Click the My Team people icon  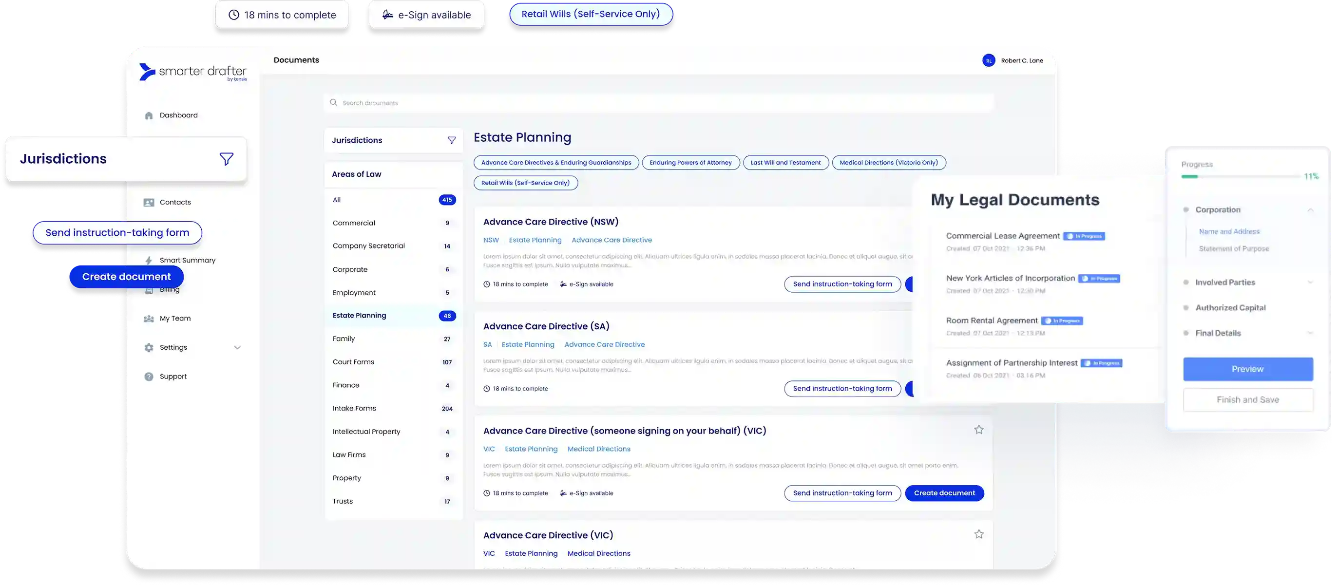(149, 319)
